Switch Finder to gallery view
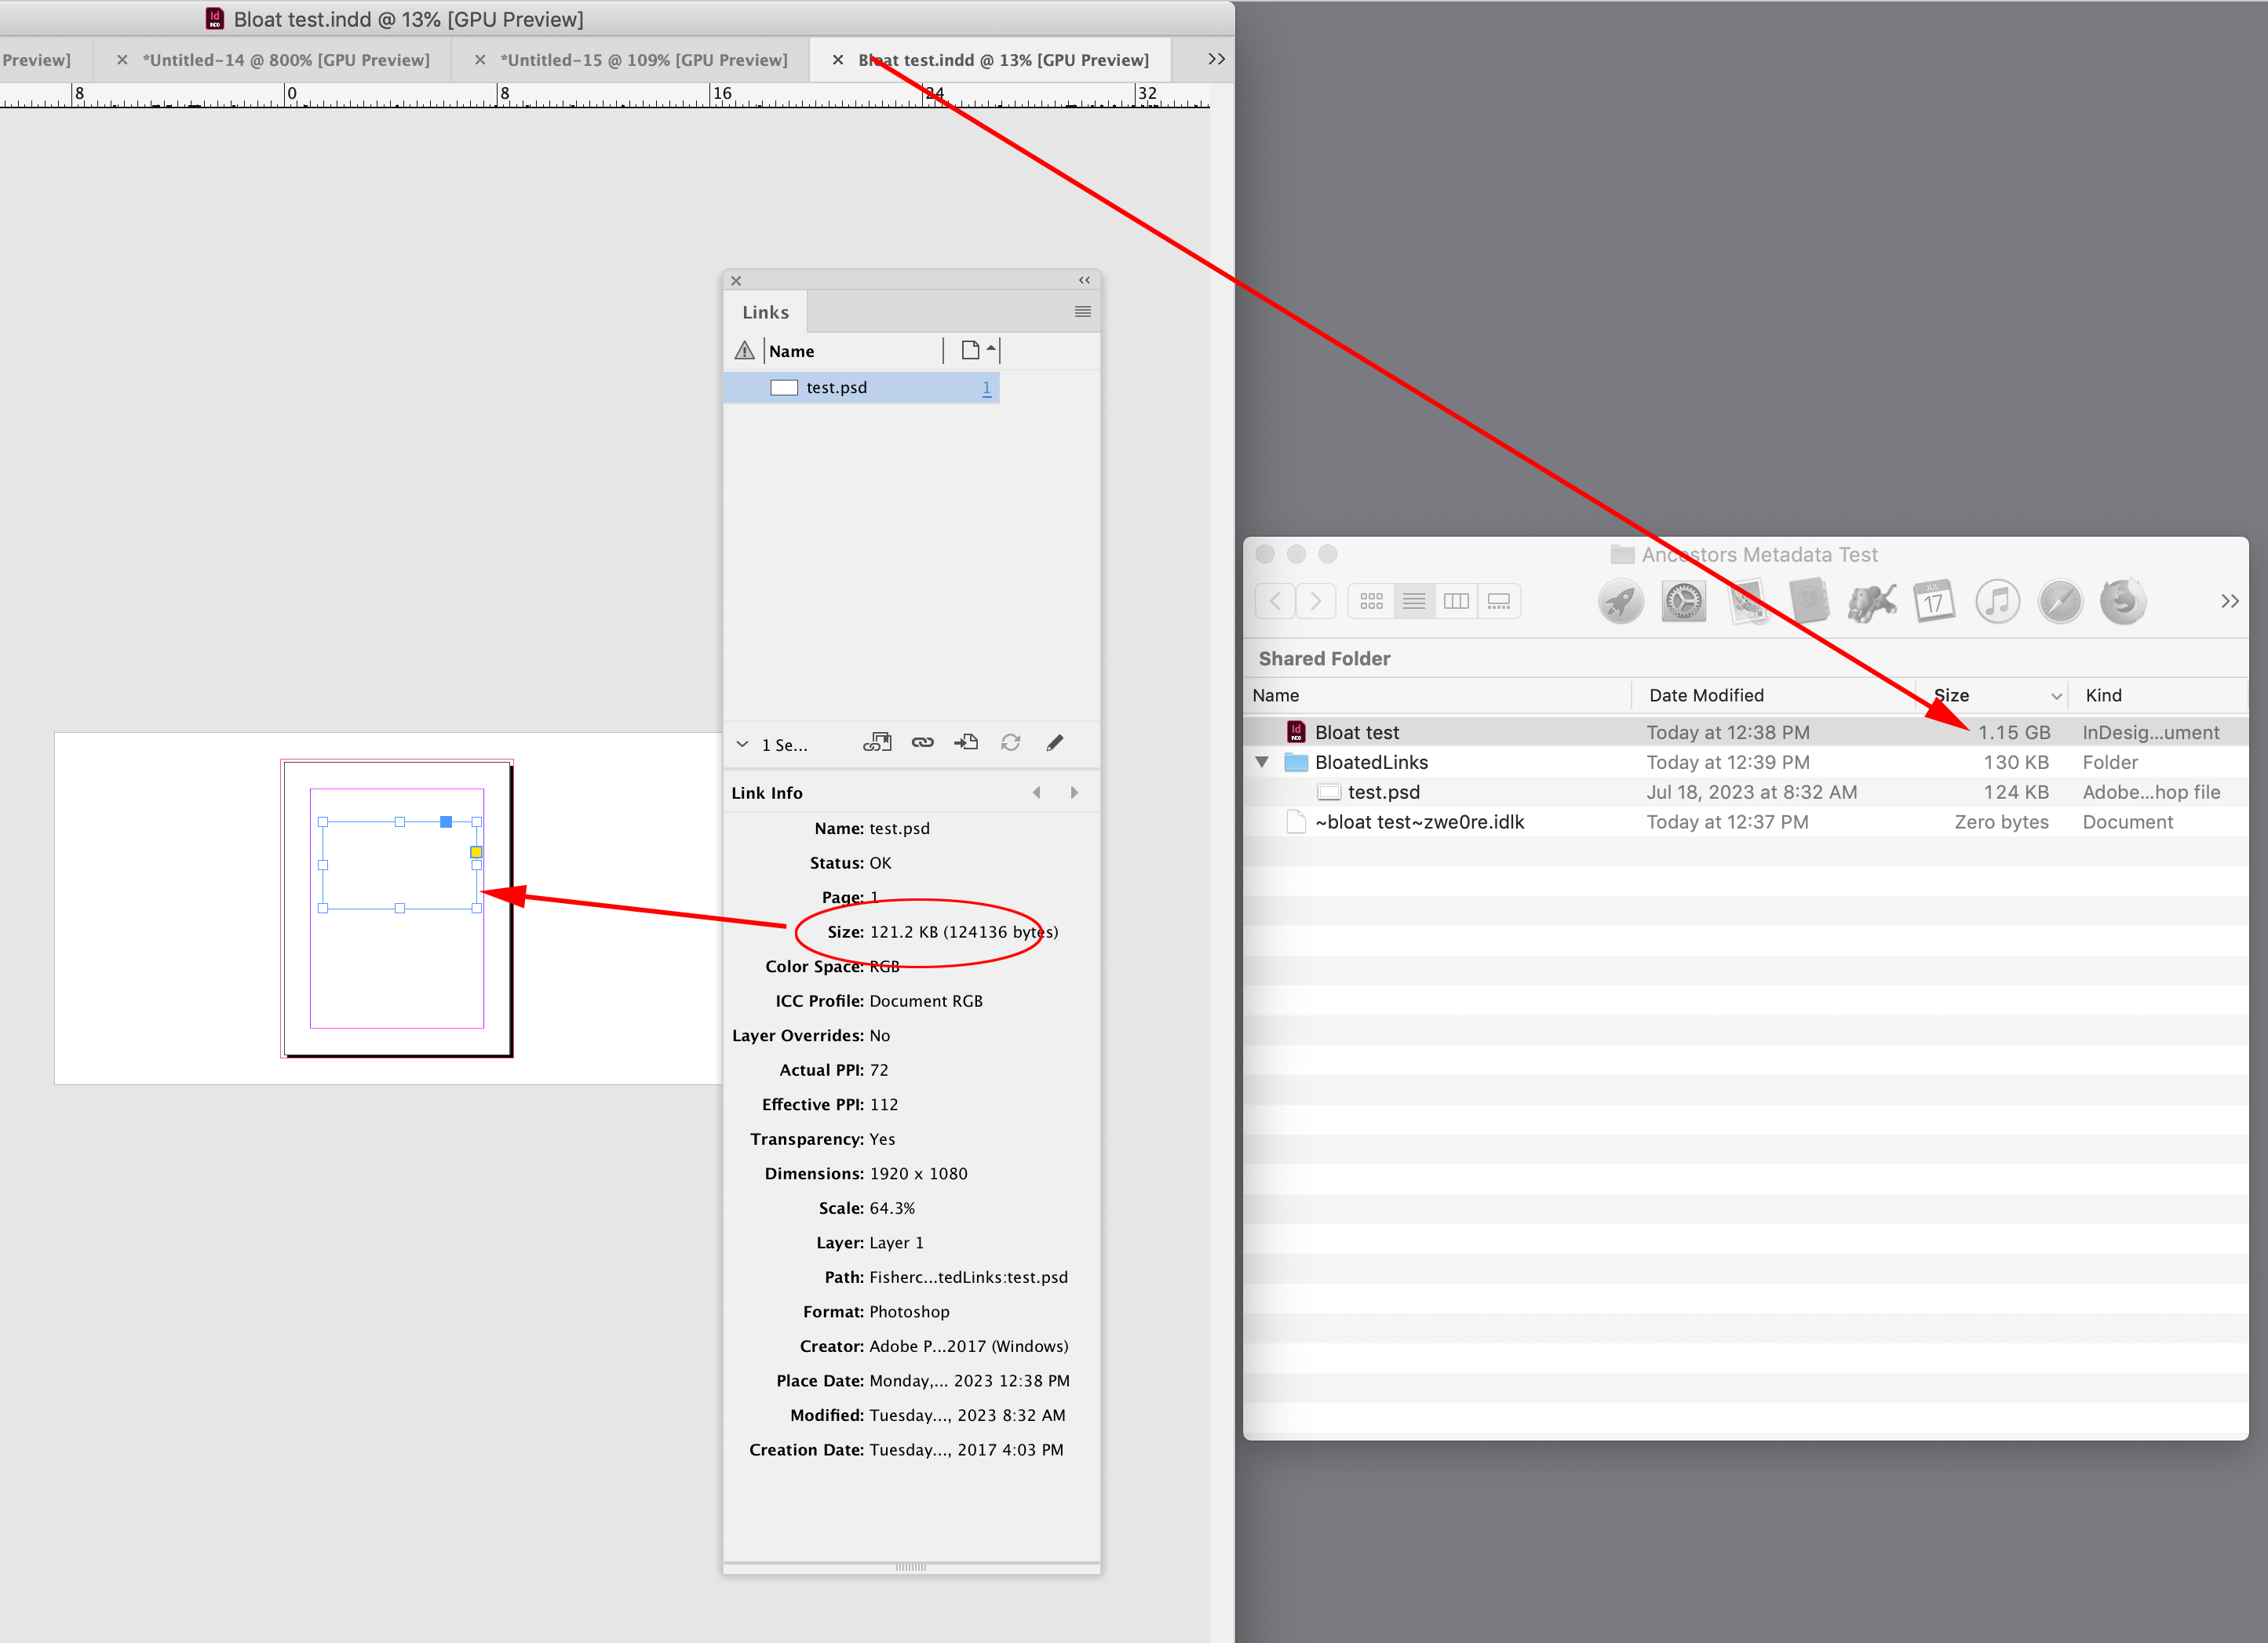 (1499, 601)
